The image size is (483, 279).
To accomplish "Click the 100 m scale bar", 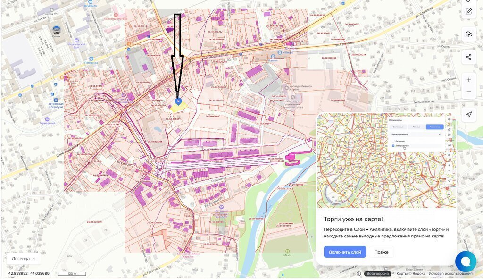I will 72,273.
